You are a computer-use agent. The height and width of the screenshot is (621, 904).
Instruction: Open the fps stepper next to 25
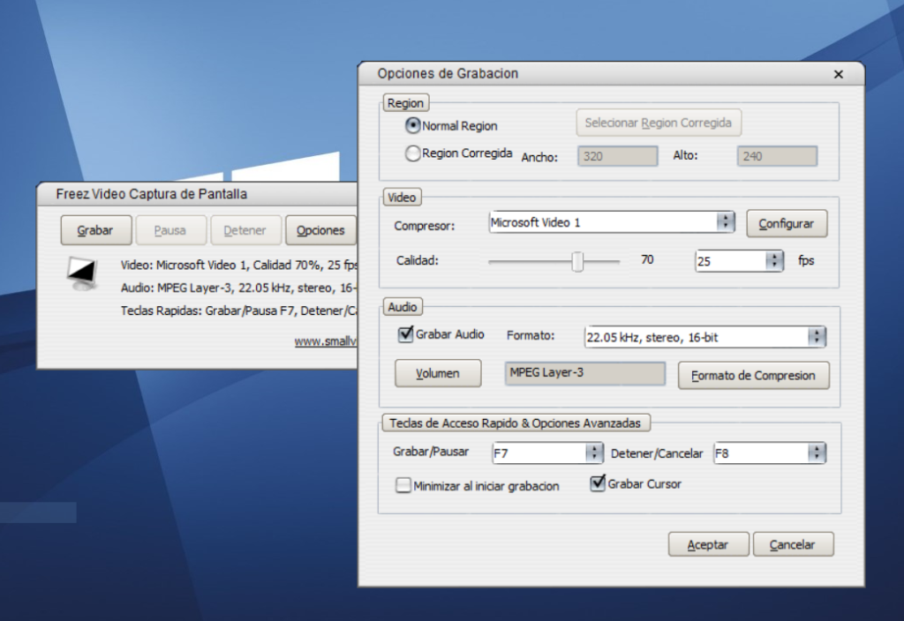point(773,259)
